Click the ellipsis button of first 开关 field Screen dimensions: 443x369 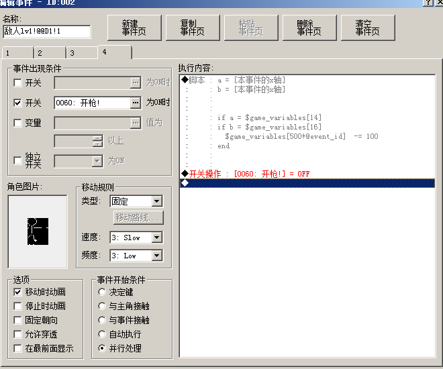(x=136, y=83)
